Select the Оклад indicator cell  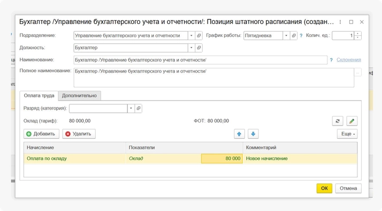(164, 159)
